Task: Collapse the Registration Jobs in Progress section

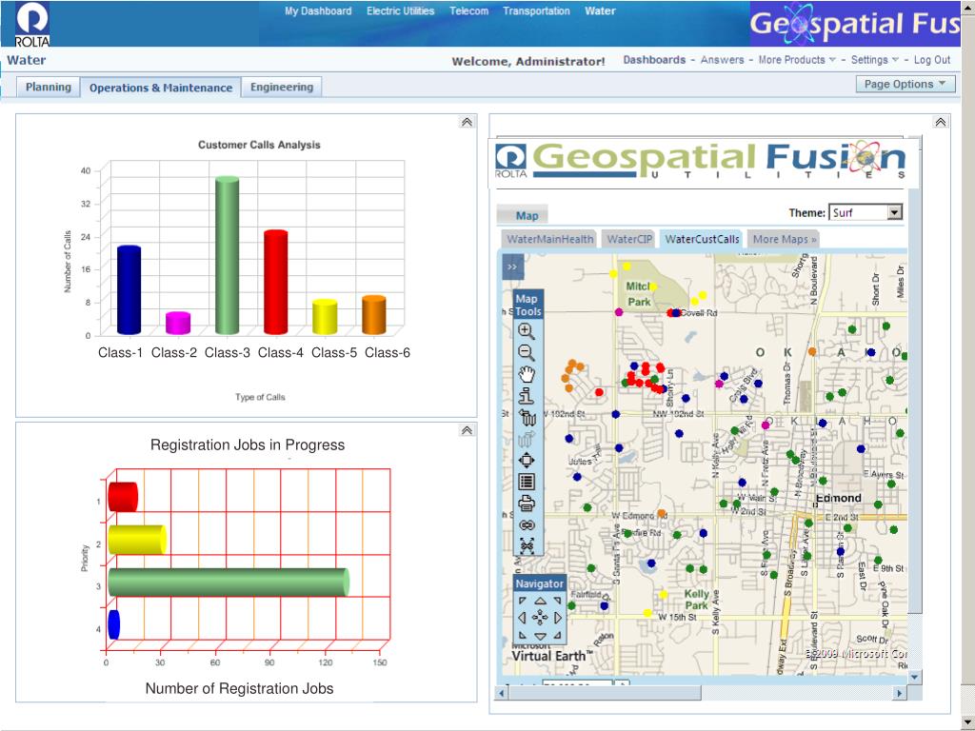Action: (467, 430)
